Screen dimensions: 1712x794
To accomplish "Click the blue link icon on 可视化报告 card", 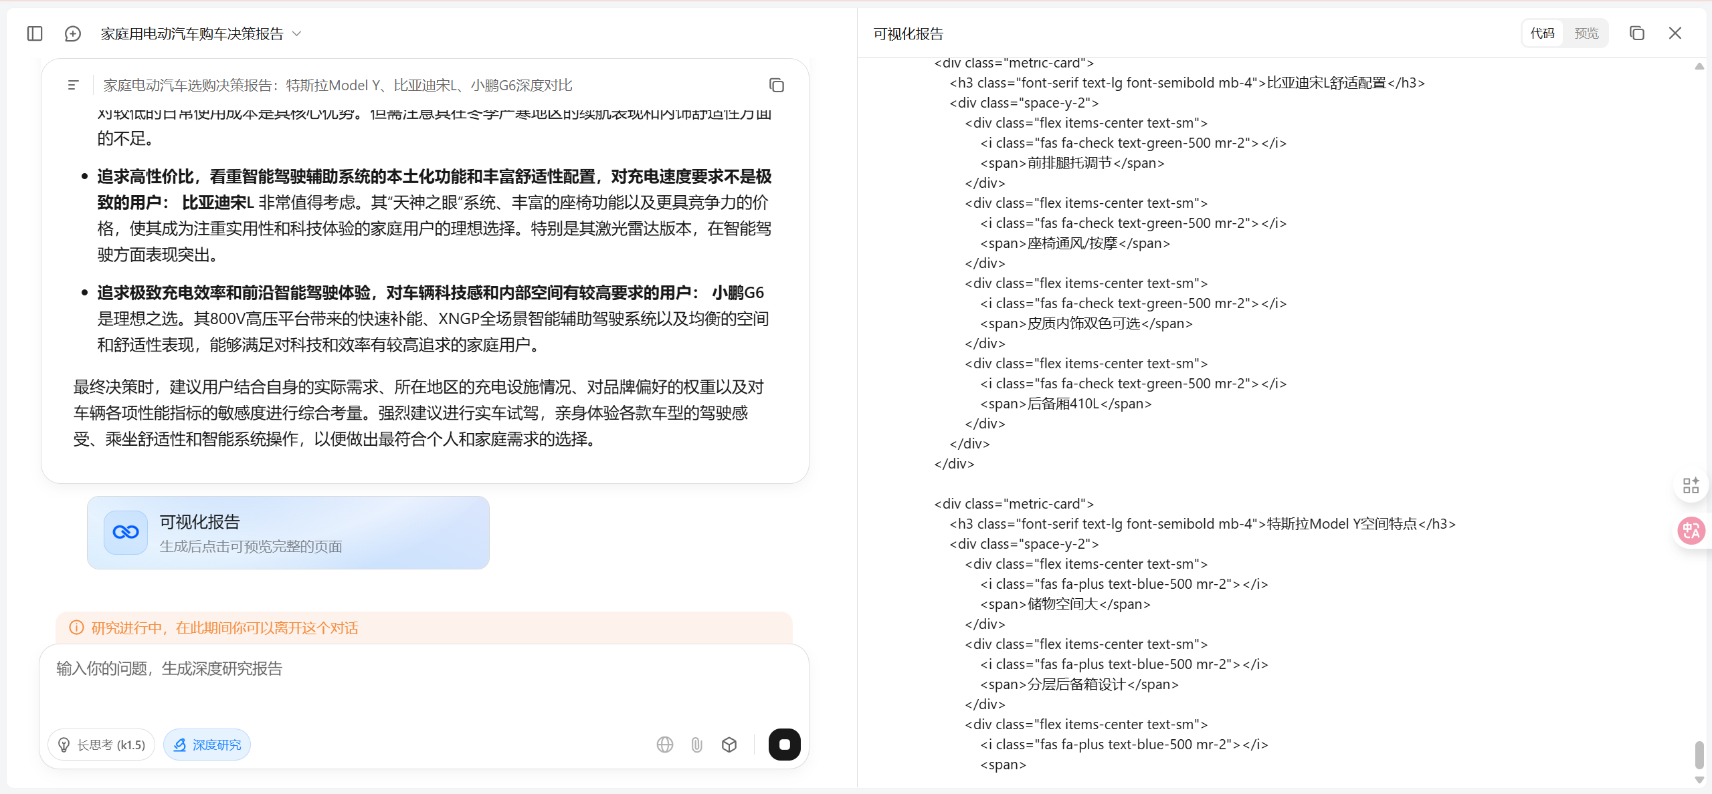I will pos(126,533).
